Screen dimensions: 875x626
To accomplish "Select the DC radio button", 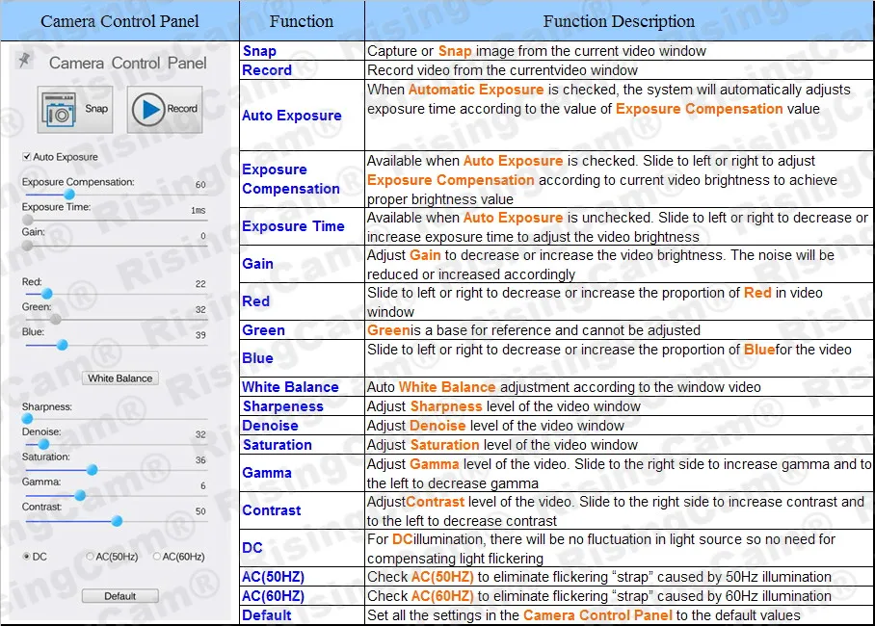I will (x=26, y=557).
